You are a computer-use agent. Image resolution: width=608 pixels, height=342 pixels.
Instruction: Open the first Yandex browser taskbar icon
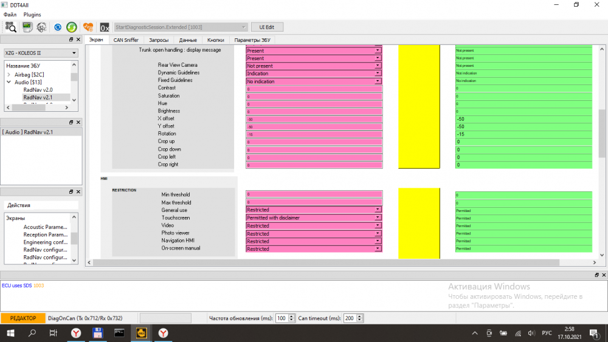(76, 333)
